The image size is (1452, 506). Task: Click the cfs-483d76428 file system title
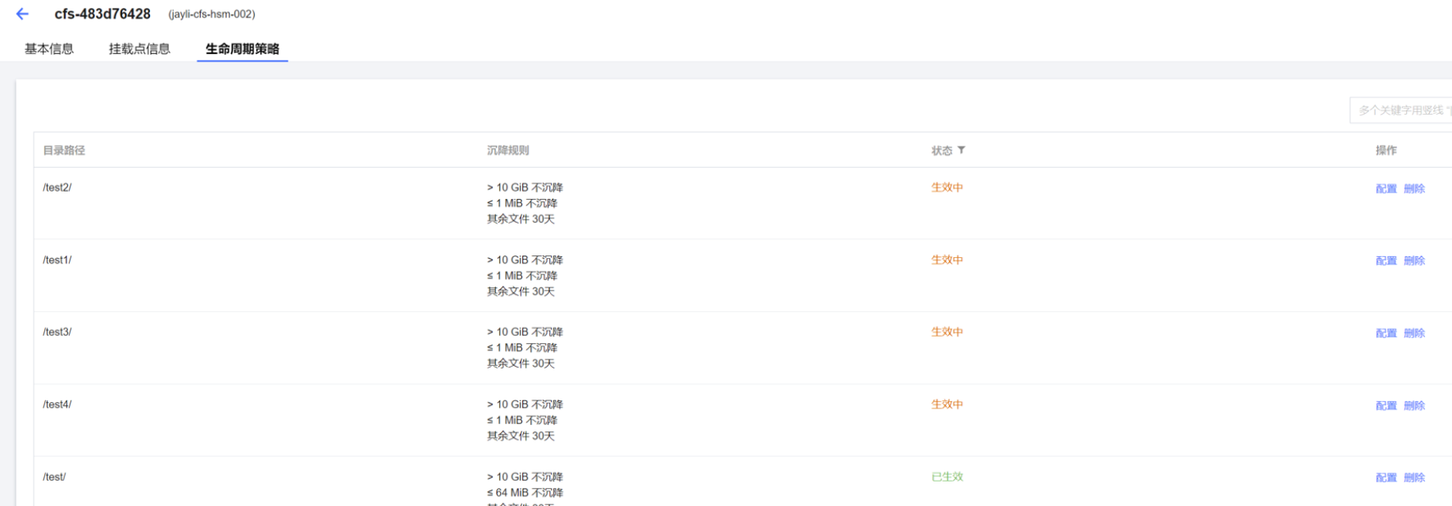pyautogui.click(x=102, y=14)
